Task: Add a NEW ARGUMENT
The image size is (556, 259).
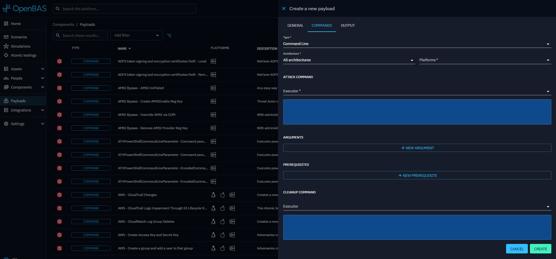Action: click(x=417, y=148)
